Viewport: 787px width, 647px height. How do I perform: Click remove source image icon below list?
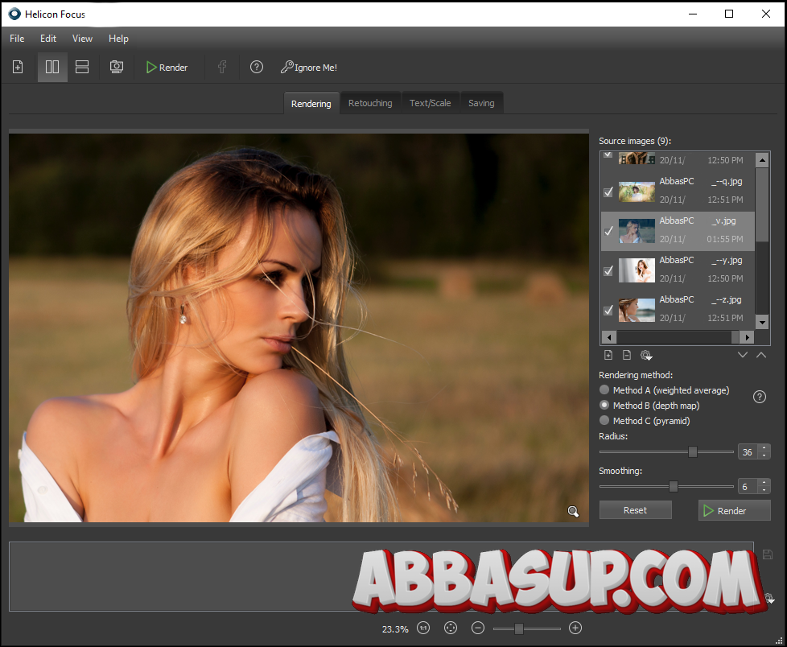pos(627,355)
